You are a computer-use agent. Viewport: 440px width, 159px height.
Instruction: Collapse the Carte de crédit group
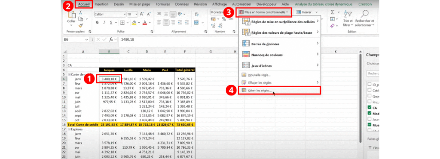point(69,74)
